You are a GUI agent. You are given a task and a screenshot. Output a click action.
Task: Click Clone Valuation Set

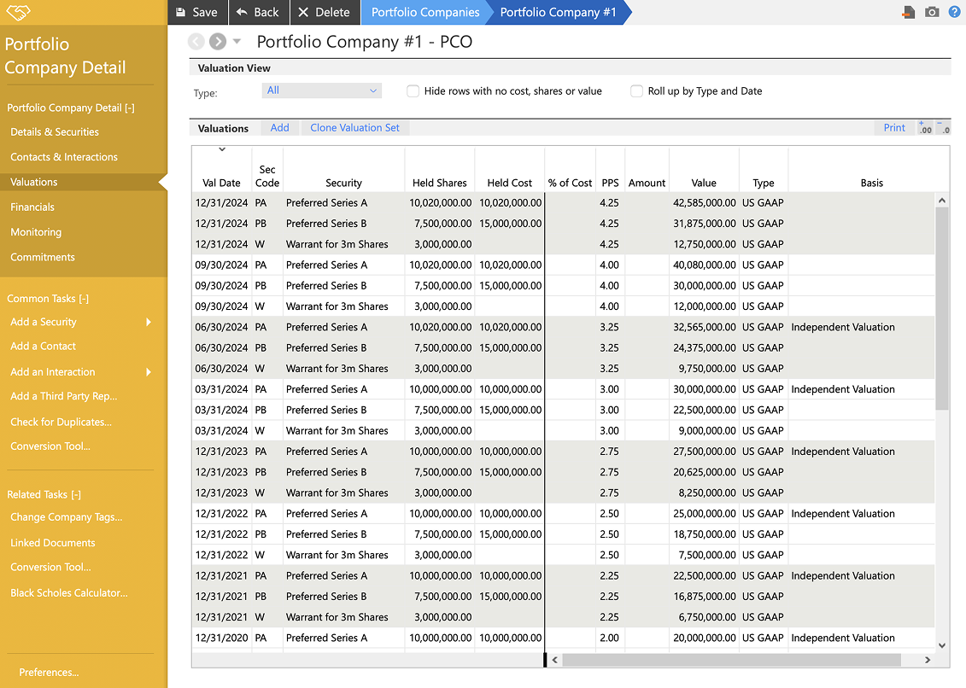[354, 127]
